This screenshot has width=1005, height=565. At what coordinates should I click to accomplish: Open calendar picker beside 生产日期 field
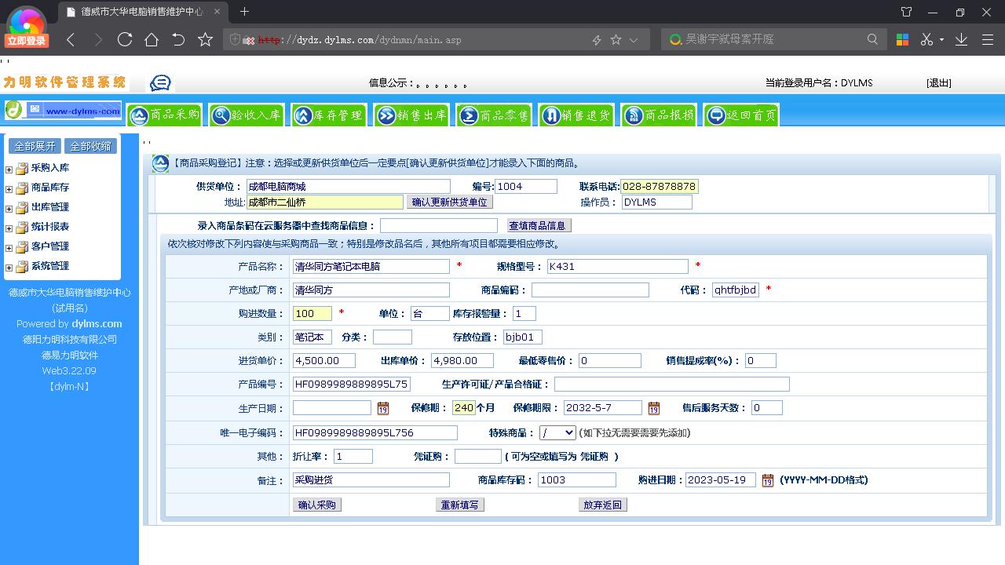[383, 408]
